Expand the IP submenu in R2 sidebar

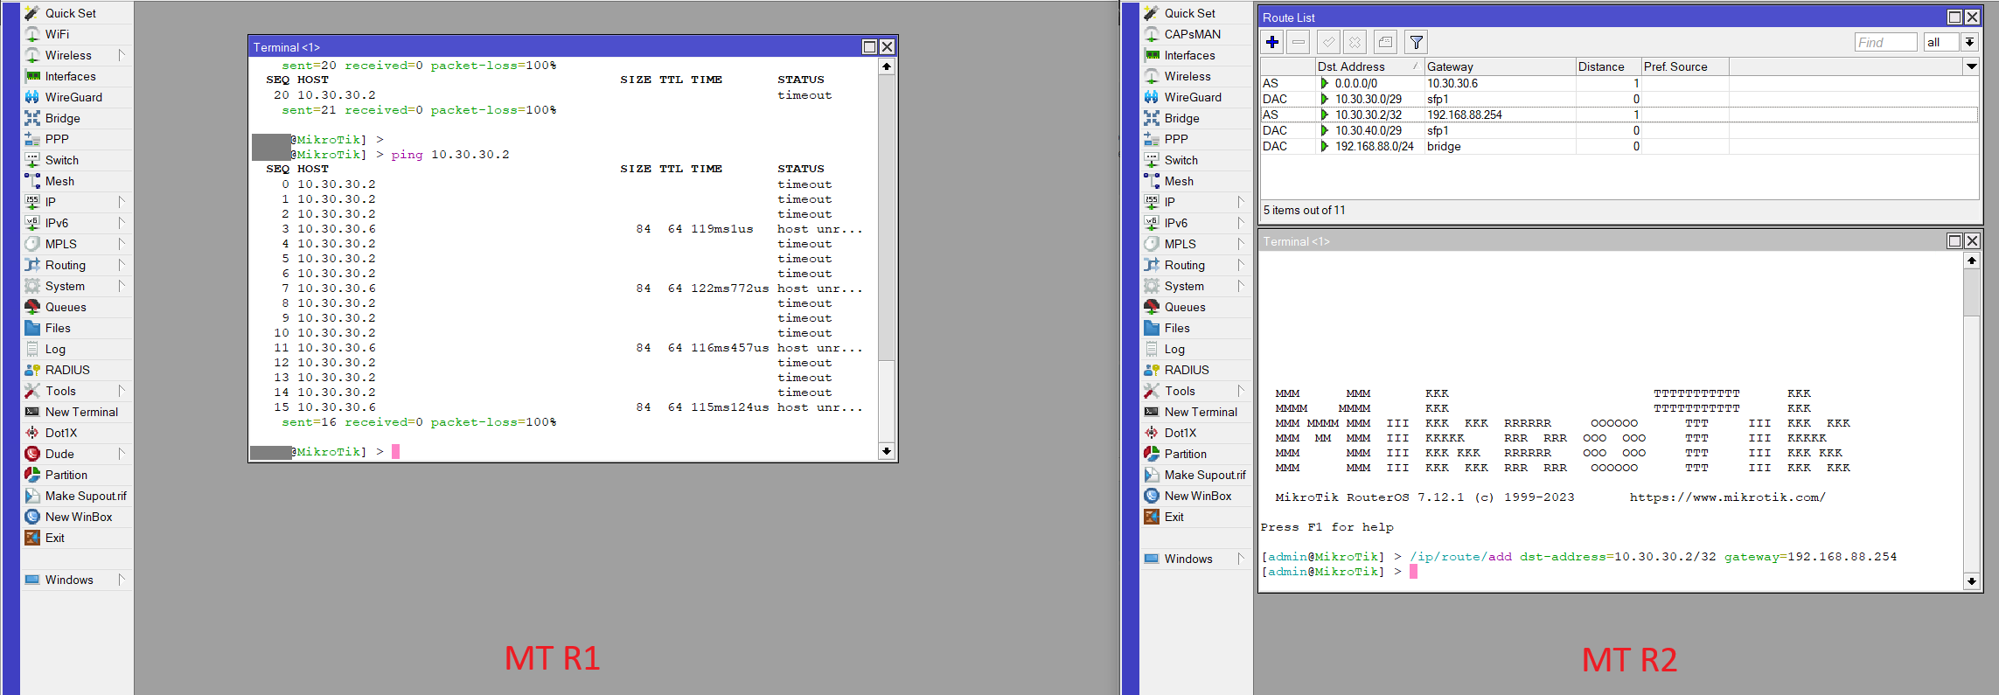(1241, 202)
